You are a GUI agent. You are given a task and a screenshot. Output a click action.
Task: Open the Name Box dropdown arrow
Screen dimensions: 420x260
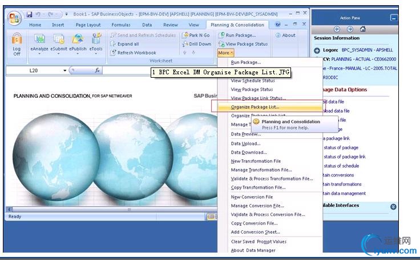pyautogui.click(x=64, y=70)
